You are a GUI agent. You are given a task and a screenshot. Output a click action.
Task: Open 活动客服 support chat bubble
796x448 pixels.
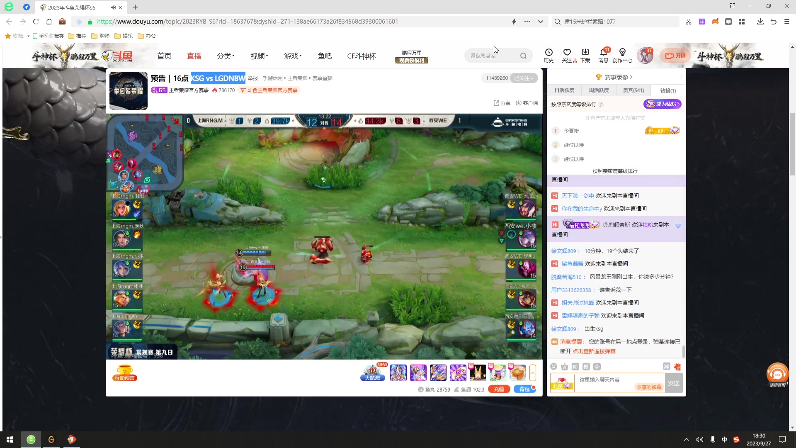[777, 375]
